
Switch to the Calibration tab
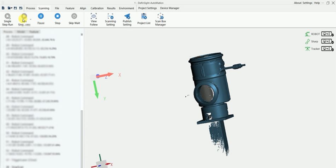coord(97,8)
